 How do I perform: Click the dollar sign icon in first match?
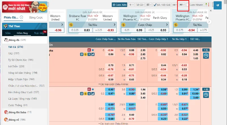(89, 54)
